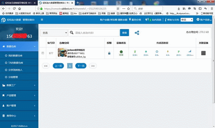
Task: Click the share icon next to search button
Action: pyautogui.click(x=137, y=33)
